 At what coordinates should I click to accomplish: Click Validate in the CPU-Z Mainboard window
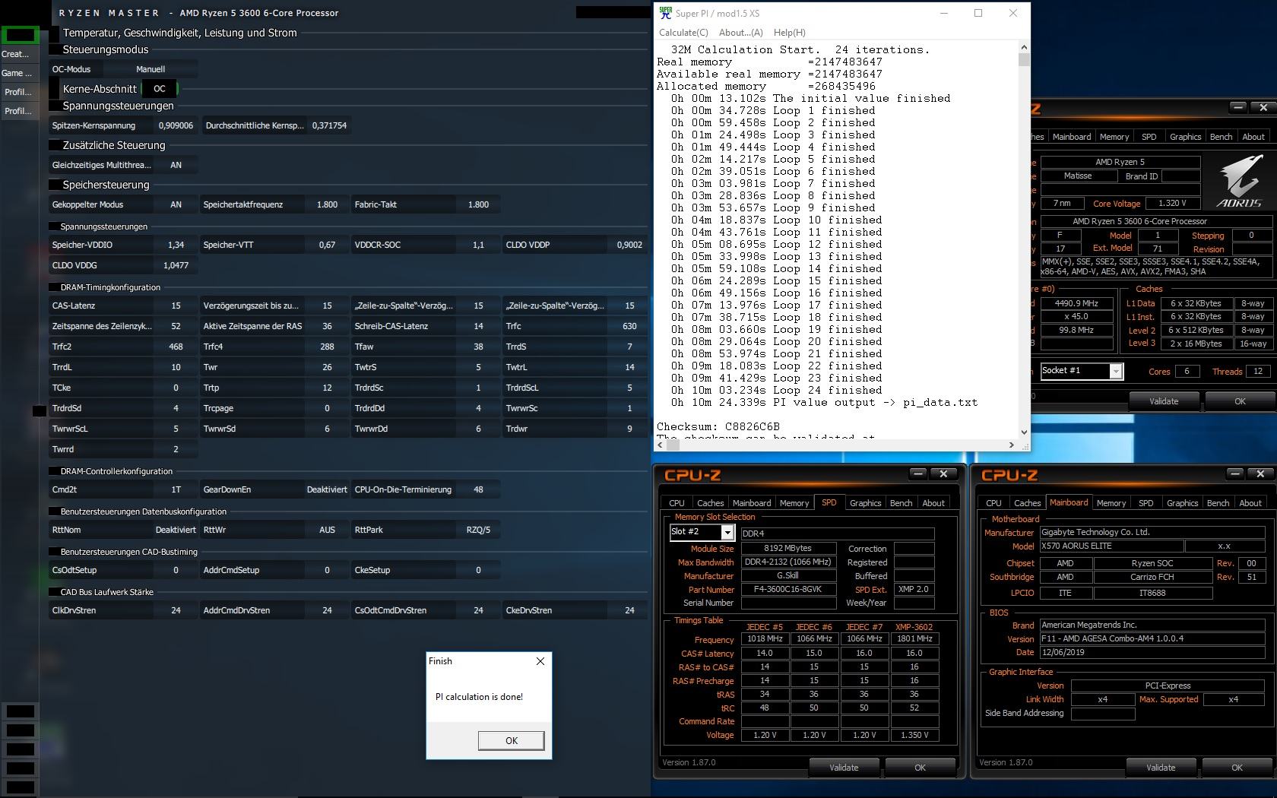(1161, 768)
